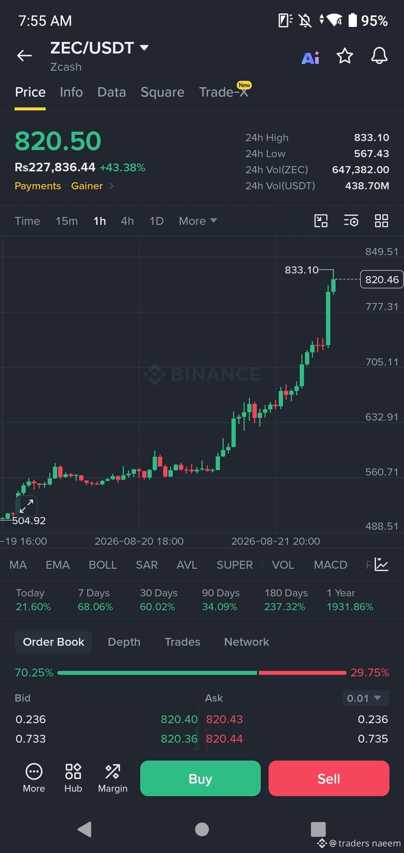Tap the red Sell button
Image resolution: width=404 pixels, height=853 pixels.
(329, 778)
